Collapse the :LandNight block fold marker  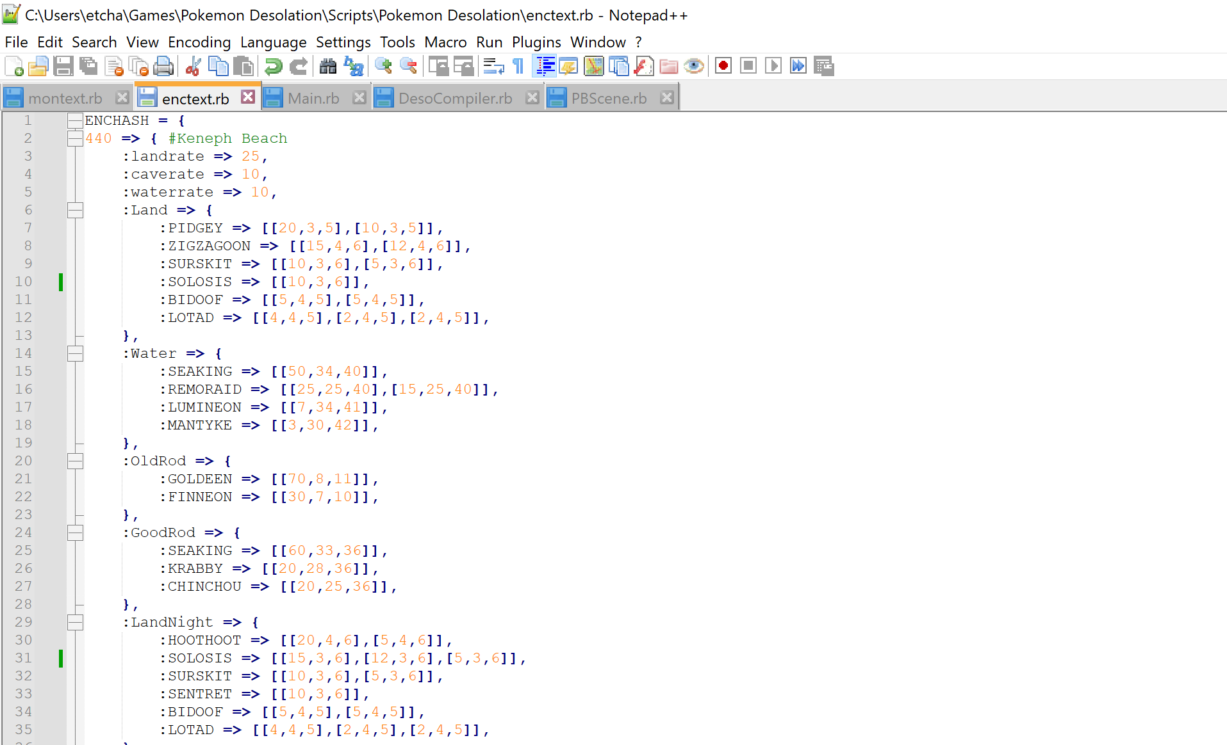75,622
